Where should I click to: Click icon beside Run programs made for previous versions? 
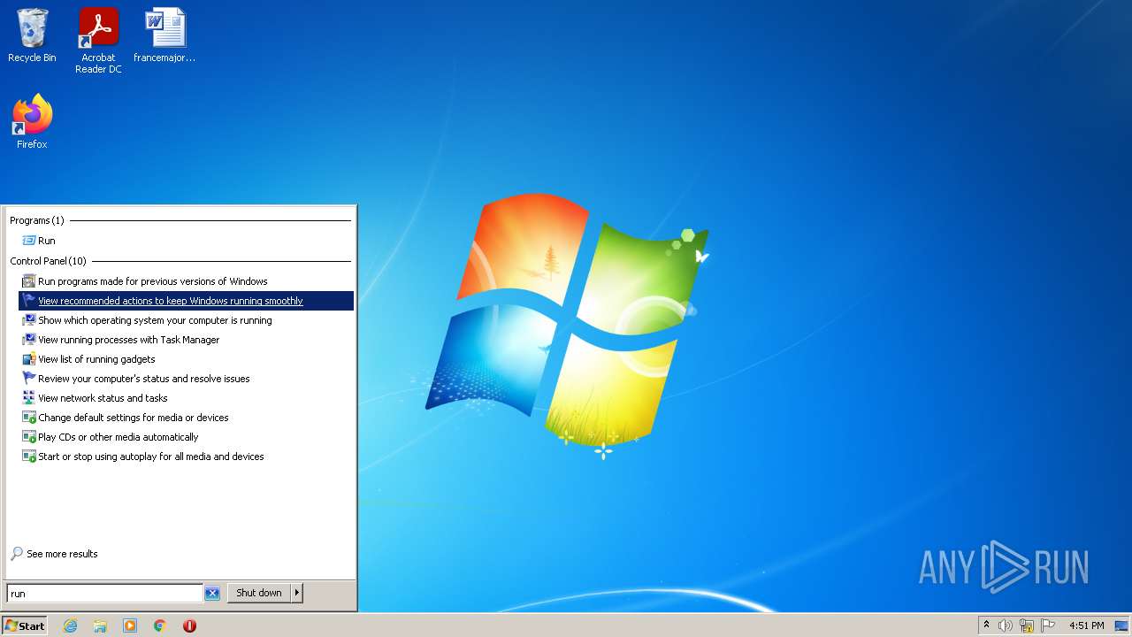pyautogui.click(x=29, y=281)
